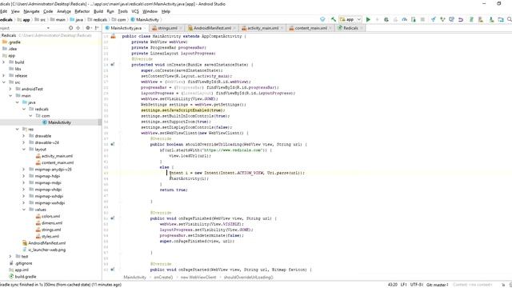Collapse the layout folder
This screenshot has height=288, width=512.
[x=24, y=150]
